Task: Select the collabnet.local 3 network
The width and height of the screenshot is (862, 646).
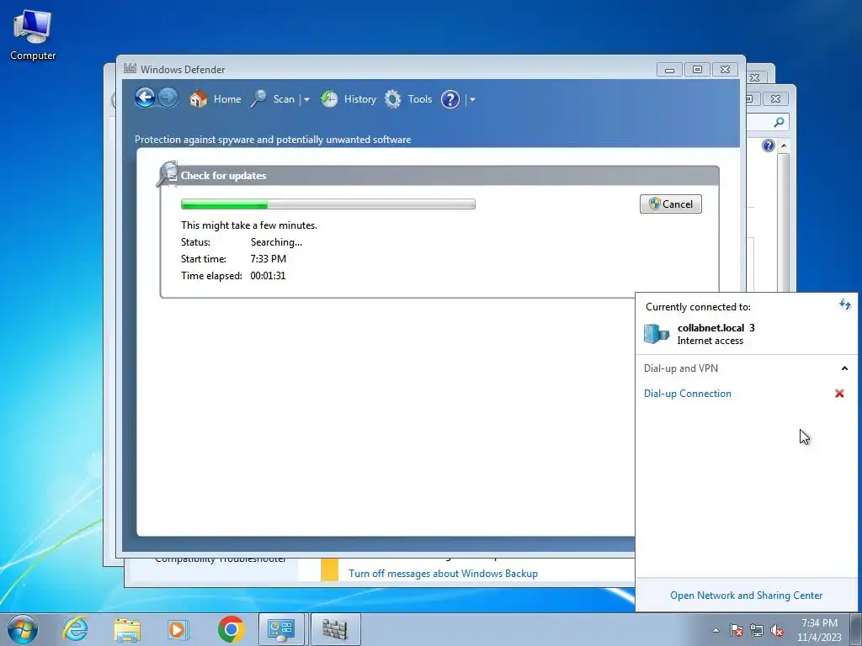Action: click(x=746, y=333)
